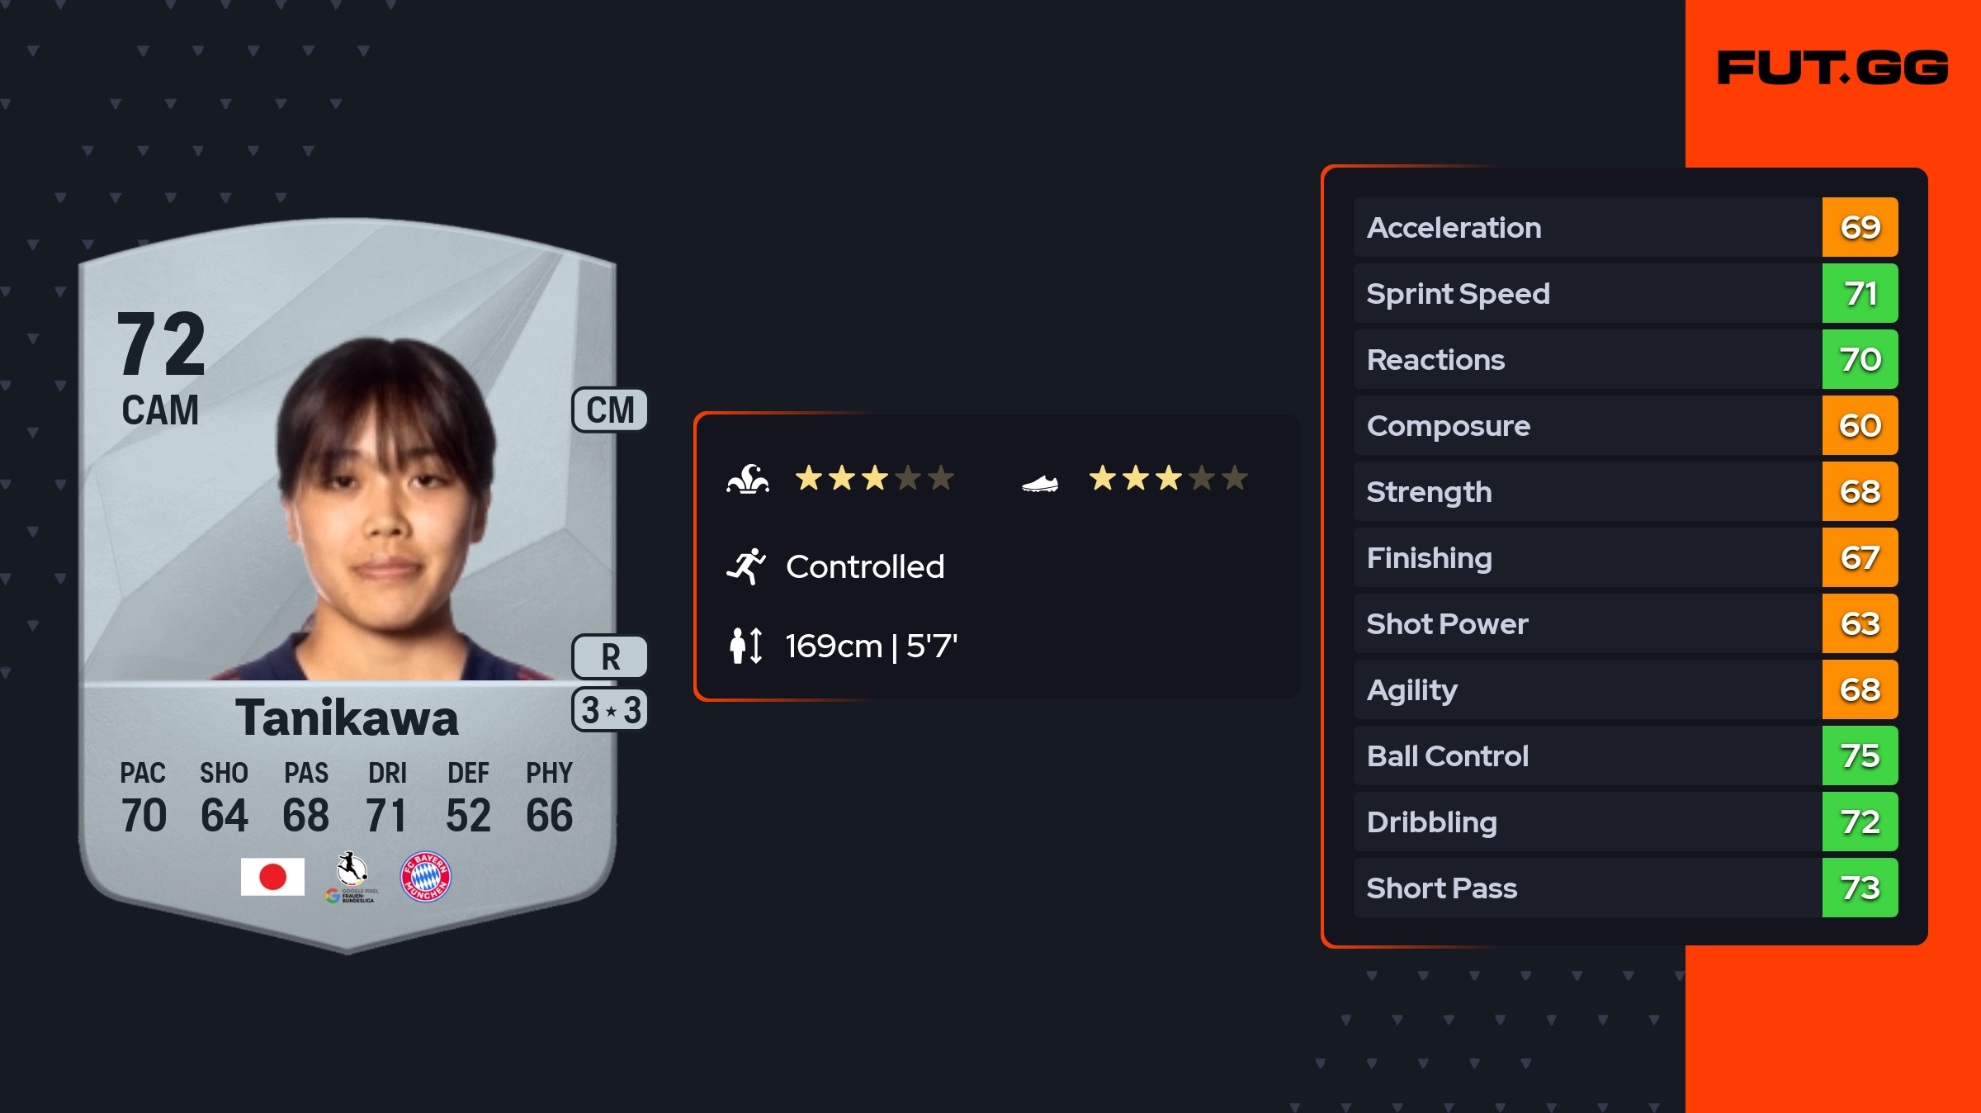Click the FUT.GG logo
1981x1113 pixels.
tap(1832, 68)
